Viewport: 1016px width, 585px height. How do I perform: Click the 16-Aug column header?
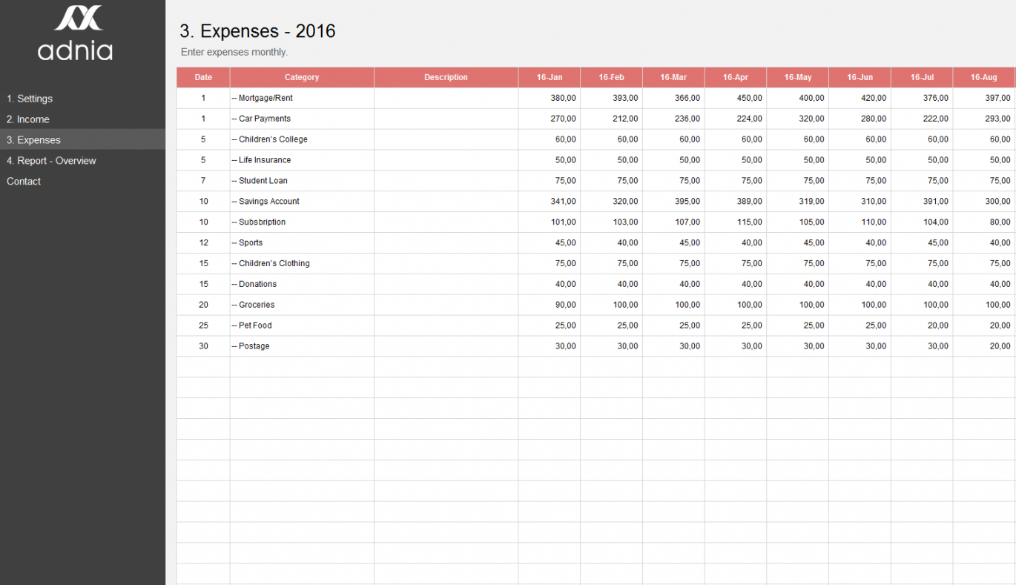click(983, 77)
